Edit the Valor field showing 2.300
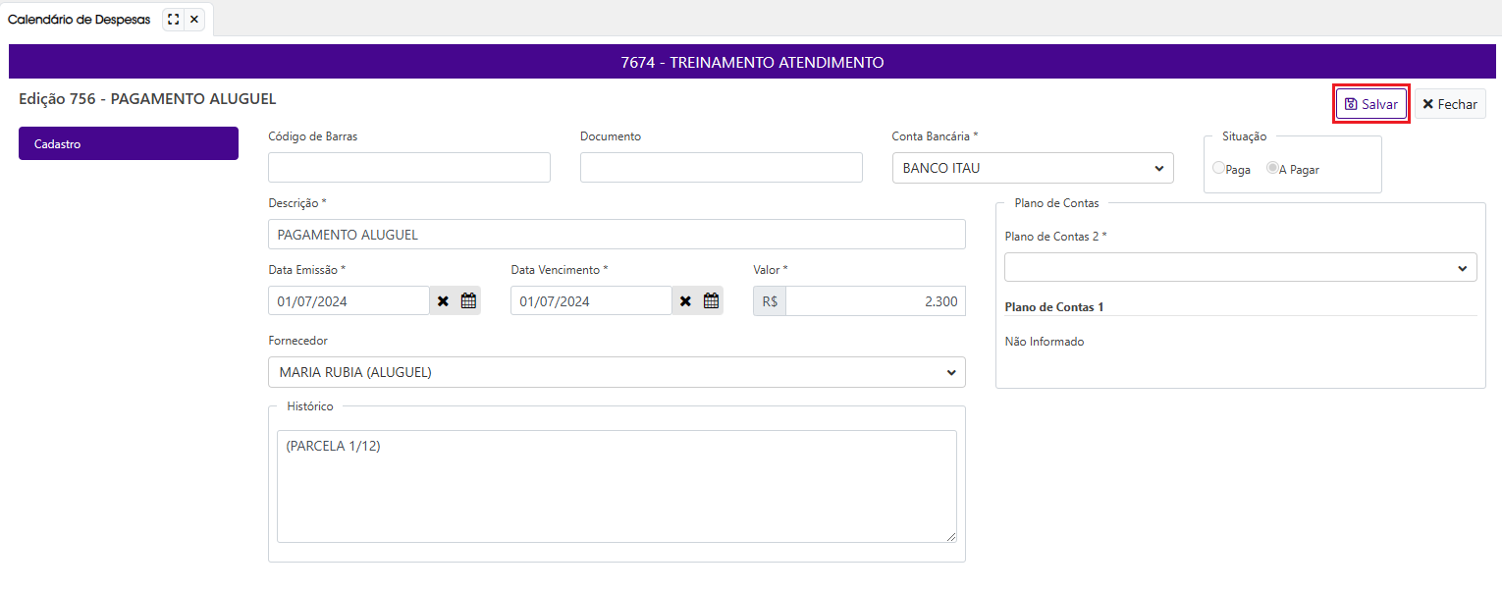The height and width of the screenshot is (592, 1502). pyautogui.click(x=876, y=301)
